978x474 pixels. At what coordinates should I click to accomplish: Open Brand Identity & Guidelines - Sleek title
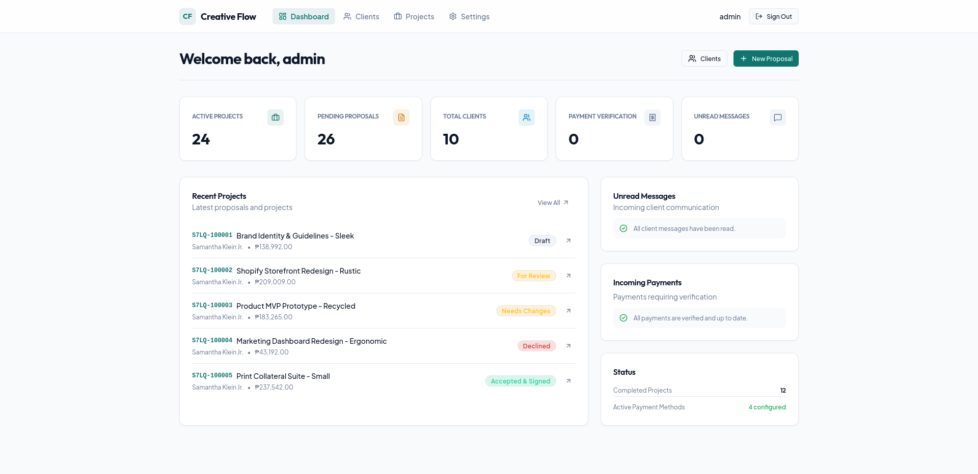pos(295,236)
